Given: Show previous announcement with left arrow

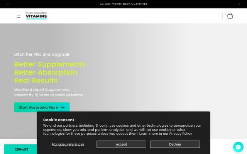Looking at the screenshot, I should click(x=8, y=4).
